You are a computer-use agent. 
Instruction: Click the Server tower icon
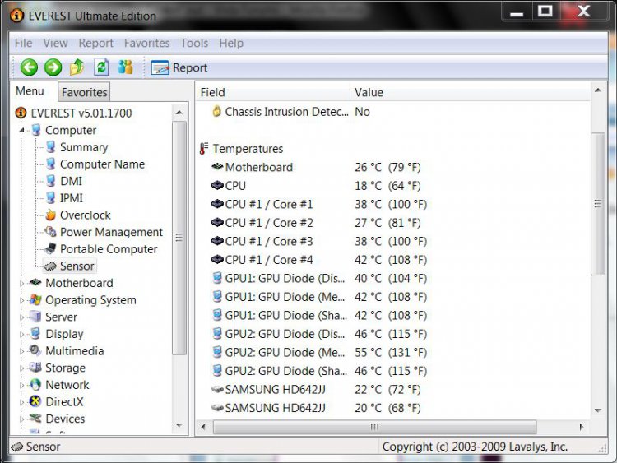pyautogui.click(x=35, y=317)
